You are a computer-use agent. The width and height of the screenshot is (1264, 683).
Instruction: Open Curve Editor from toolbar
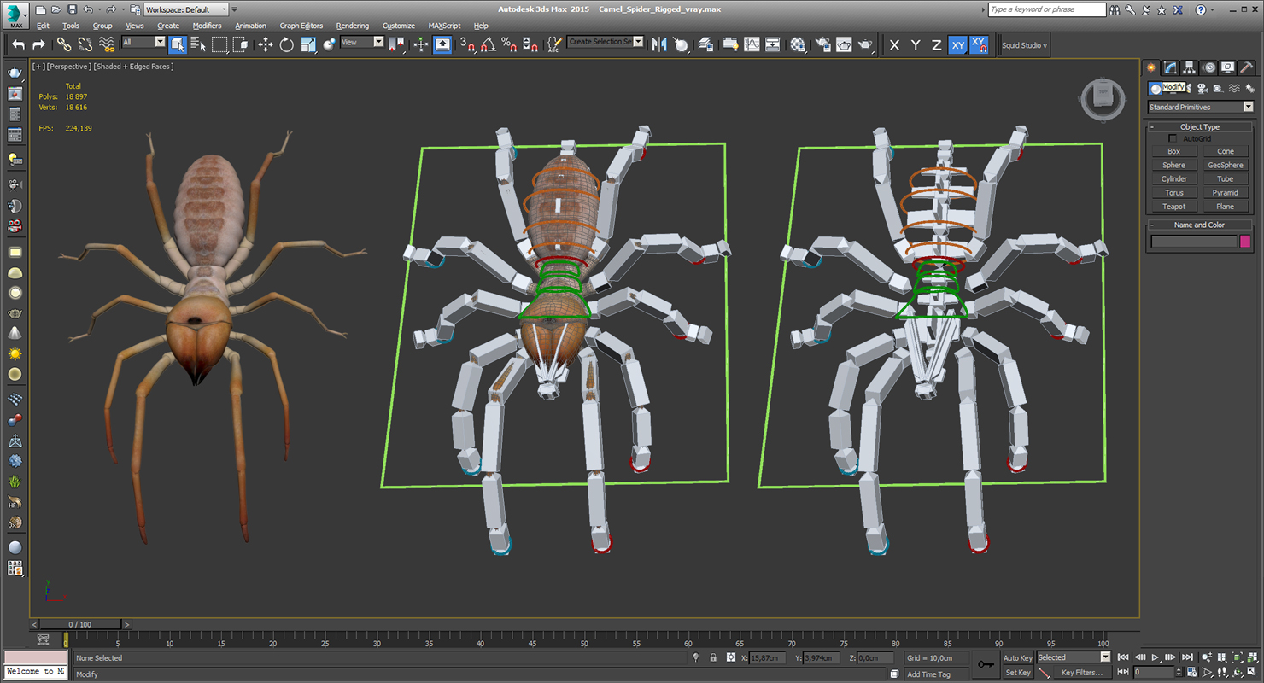click(752, 44)
